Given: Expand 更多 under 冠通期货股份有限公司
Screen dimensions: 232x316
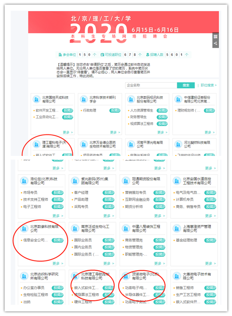Looking at the screenshot, I should [160, 216].
